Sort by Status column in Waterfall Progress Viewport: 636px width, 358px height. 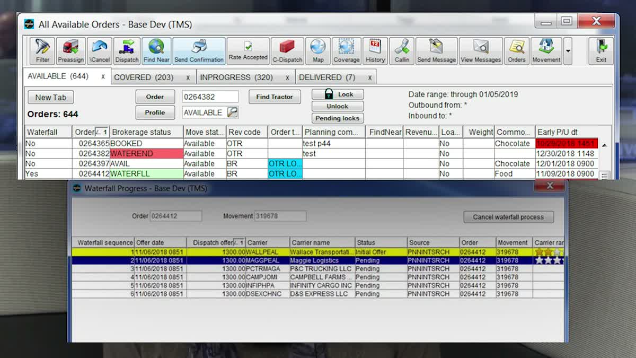pyautogui.click(x=381, y=242)
